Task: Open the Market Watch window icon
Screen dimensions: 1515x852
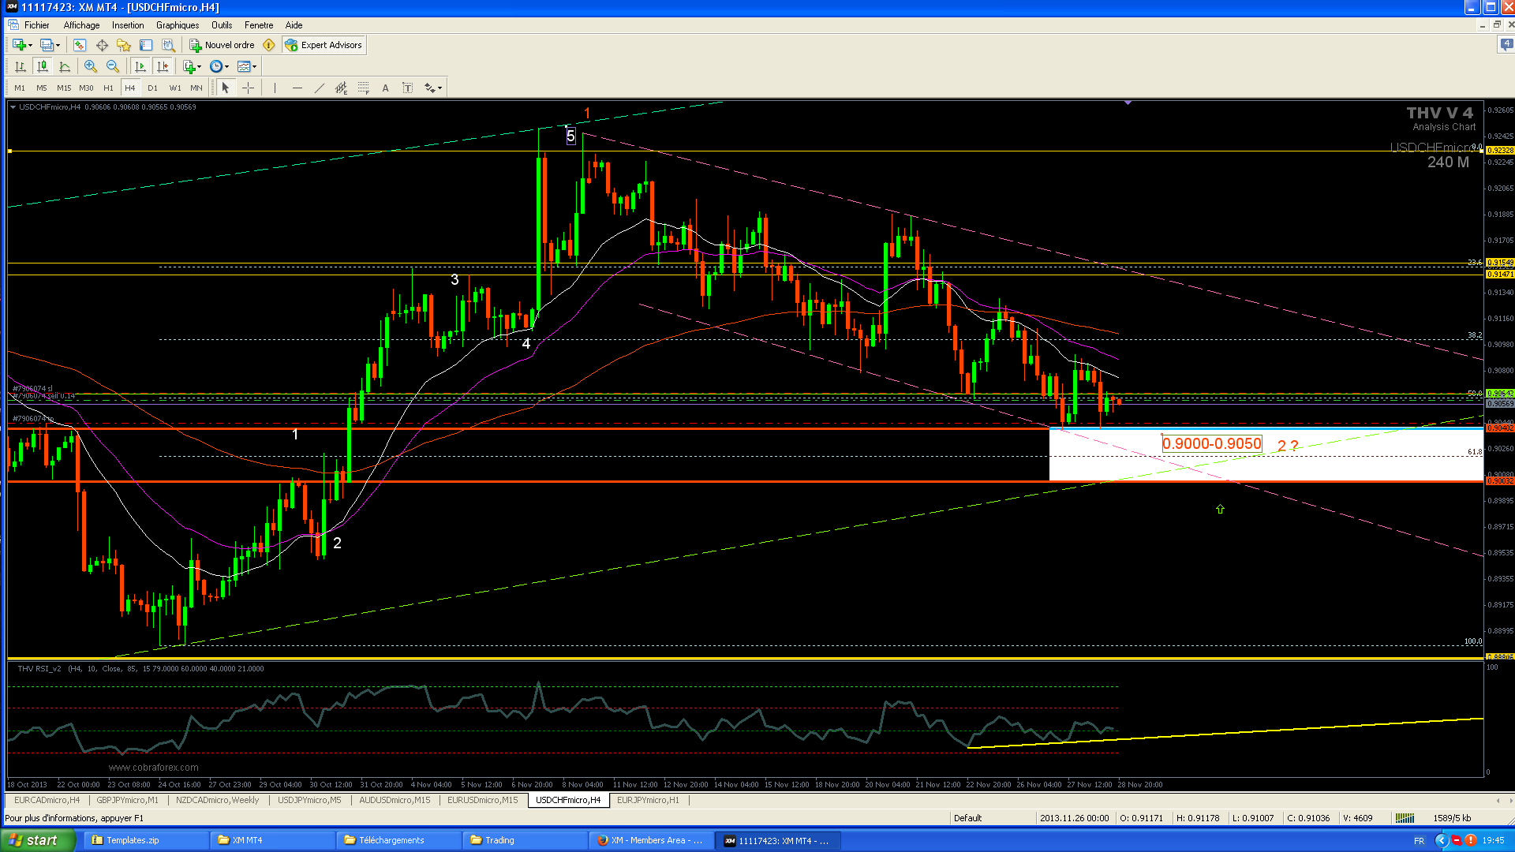Action: (79, 45)
